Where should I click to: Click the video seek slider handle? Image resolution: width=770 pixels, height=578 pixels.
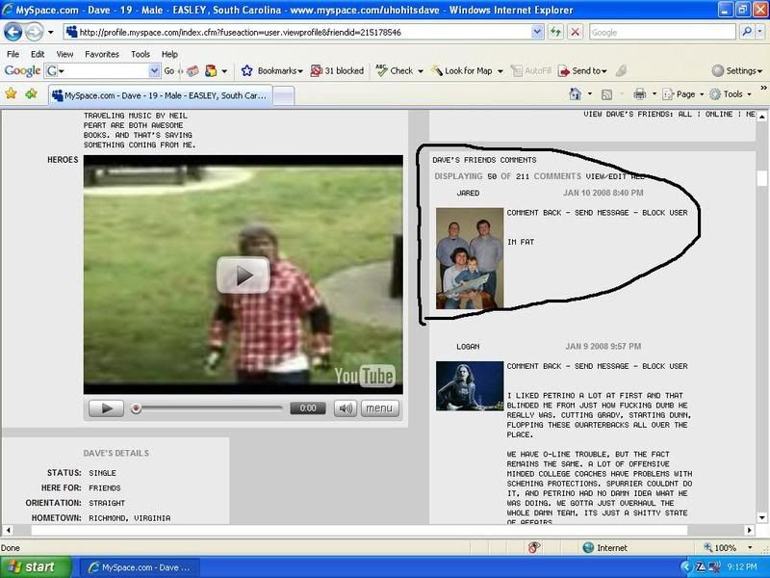[x=136, y=408]
